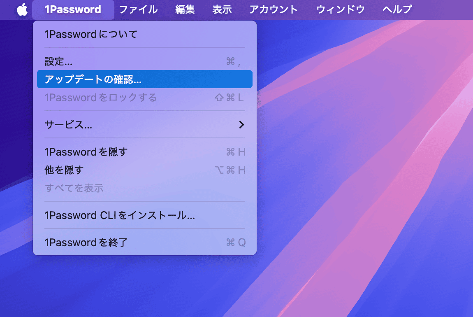Image resolution: width=473 pixels, height=317 pixels.
Task: Open the ヘルプ menu
Action: tap(397, 9)
